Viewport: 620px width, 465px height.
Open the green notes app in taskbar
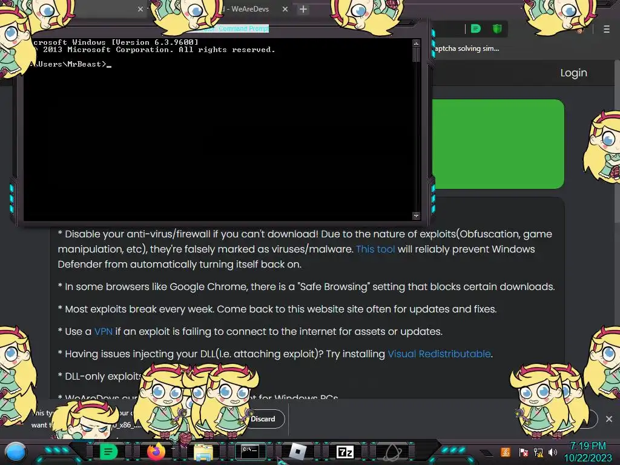click(108, 452)
